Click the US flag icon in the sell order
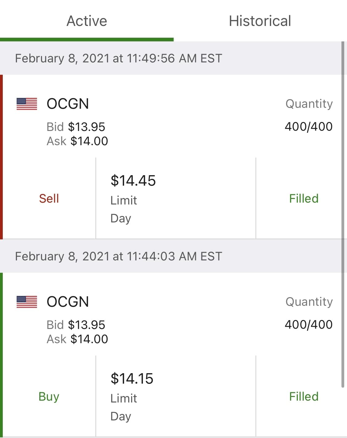347x438 pixels. click(27, 104)
